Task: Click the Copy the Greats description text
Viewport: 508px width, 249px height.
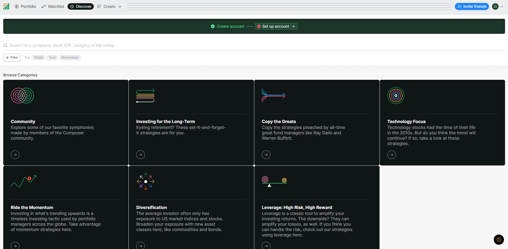Action: tap(303, 133)
